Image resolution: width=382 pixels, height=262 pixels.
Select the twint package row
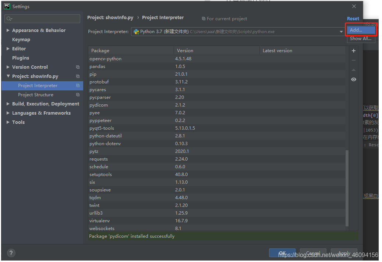point(217,205)
